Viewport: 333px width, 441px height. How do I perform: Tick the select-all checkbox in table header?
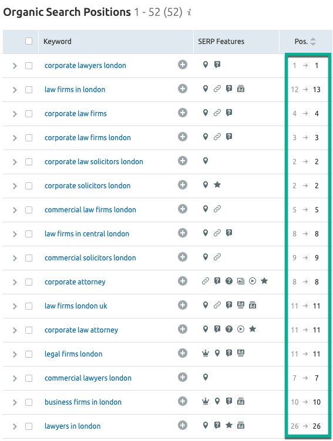[x=29, y=41]
